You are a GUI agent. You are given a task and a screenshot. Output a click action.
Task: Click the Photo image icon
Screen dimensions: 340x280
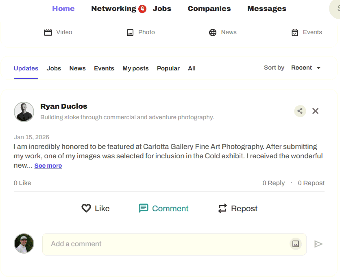(x=130, y=33)
